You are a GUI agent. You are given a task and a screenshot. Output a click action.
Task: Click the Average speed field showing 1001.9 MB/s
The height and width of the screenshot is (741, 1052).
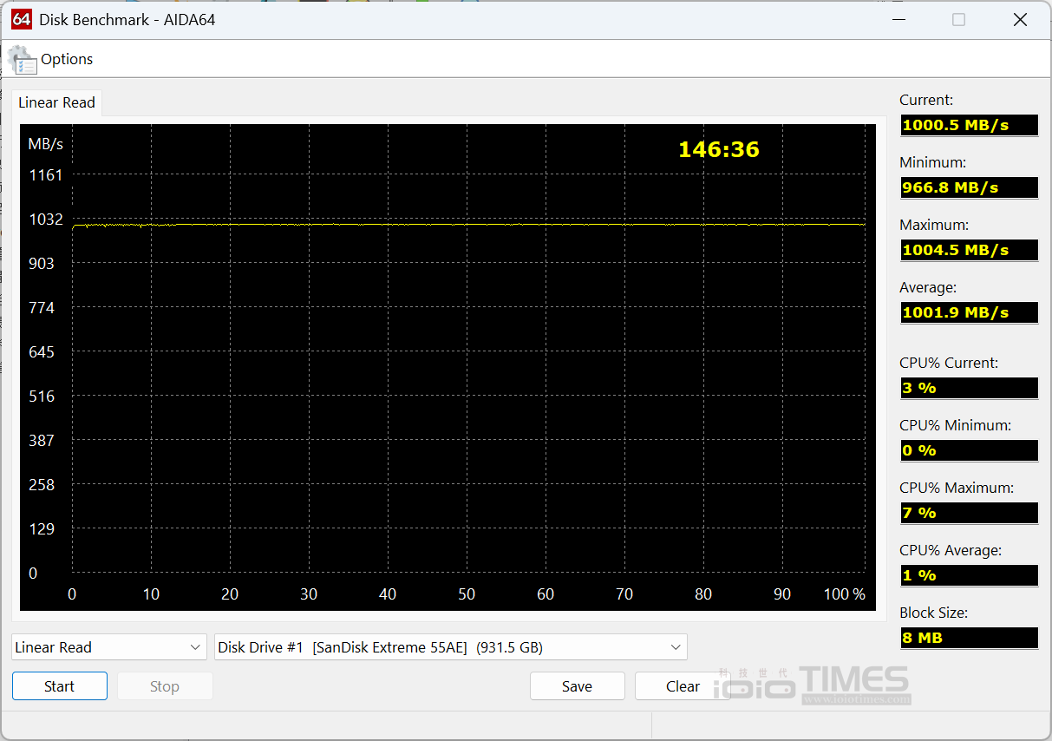(969, 311)
